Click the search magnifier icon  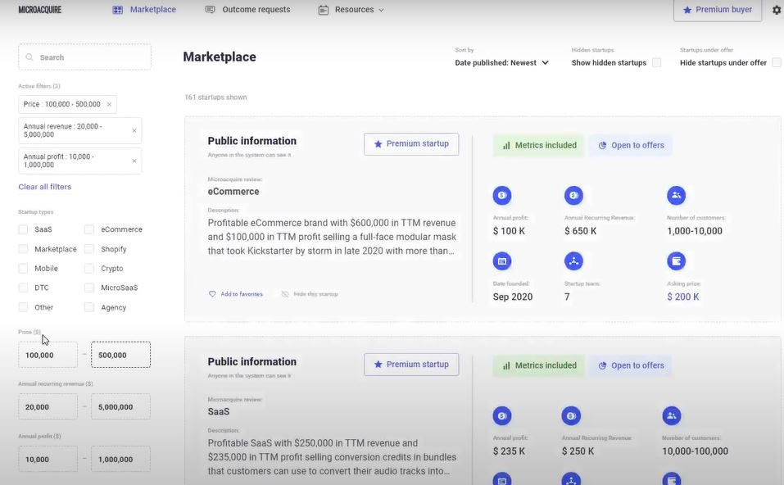click(x=29, y=57)
